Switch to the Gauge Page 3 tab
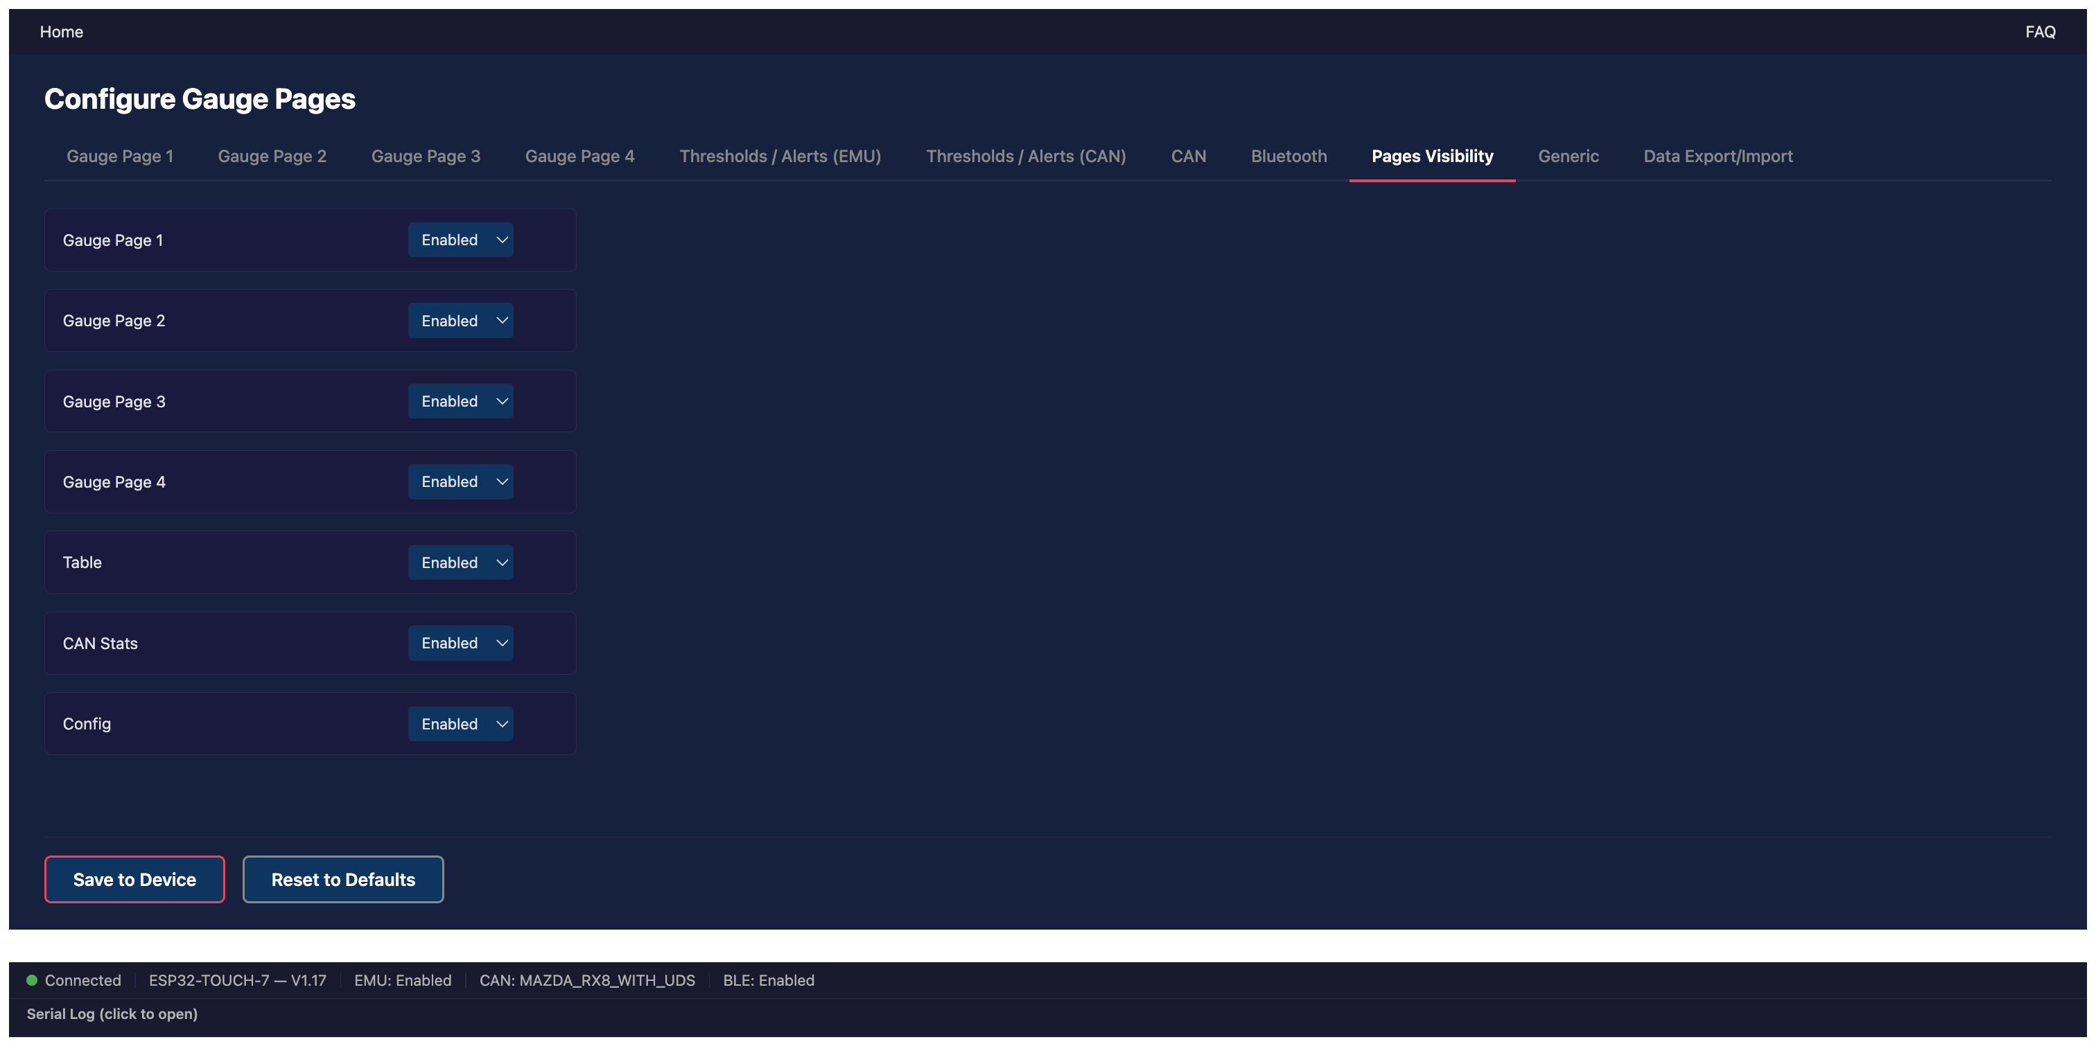Image resolution: width=2096 pixels, height=1046 pixels. 426,156
